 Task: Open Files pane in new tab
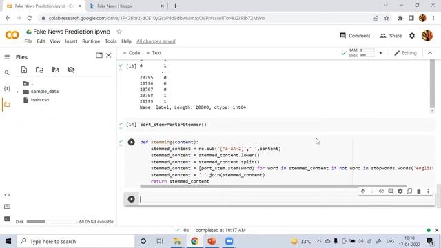pos(99,55)
